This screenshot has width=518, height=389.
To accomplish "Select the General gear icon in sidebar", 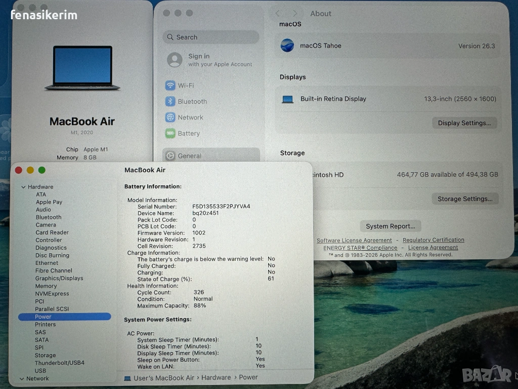I will (170, 156).
